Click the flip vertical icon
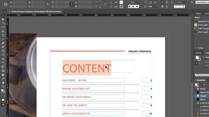The width and height of the screenshot is (209, 117). 100,6
